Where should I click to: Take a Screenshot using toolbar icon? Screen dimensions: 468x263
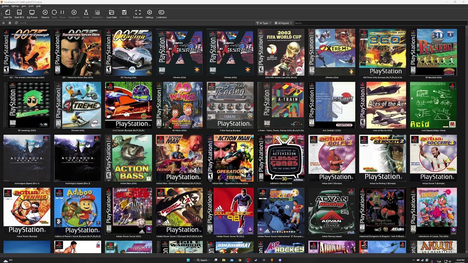click(x=97, y=14)
